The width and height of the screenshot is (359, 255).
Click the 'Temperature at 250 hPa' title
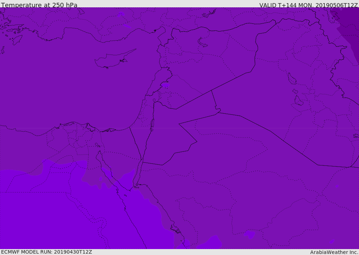point(39,5)
